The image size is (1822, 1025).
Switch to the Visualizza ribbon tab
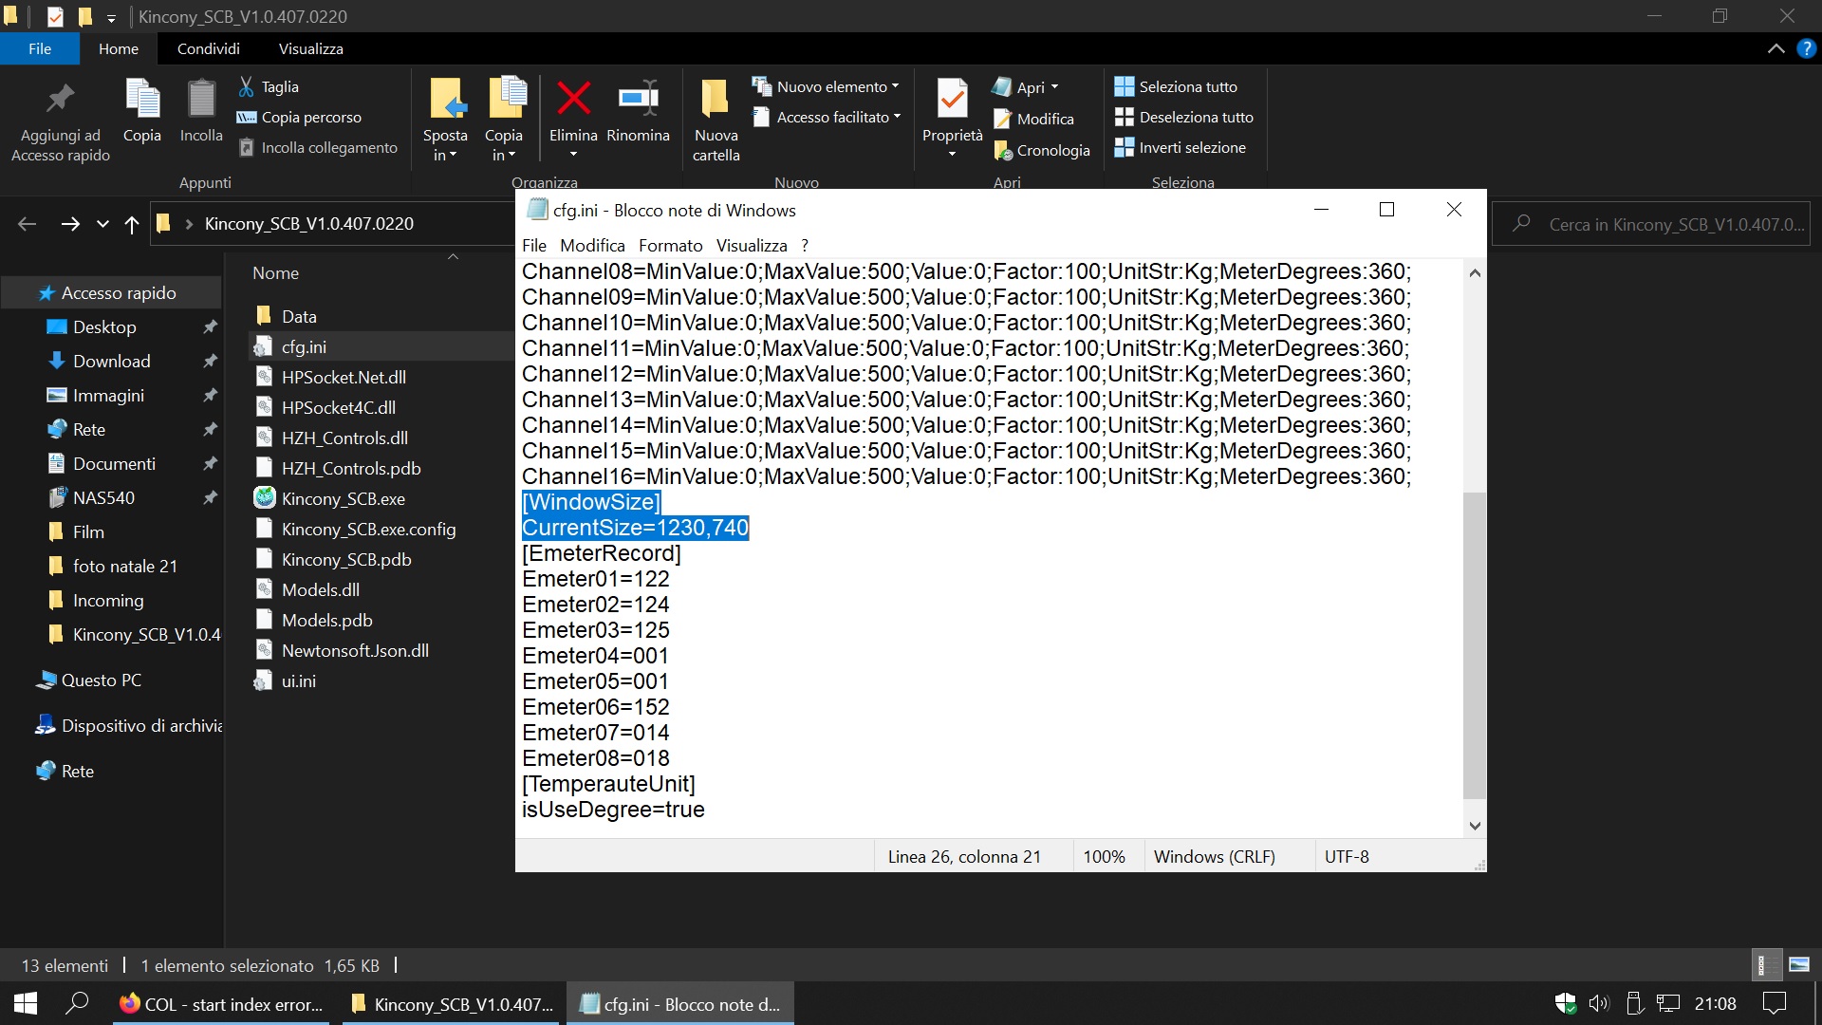(310, 48)
